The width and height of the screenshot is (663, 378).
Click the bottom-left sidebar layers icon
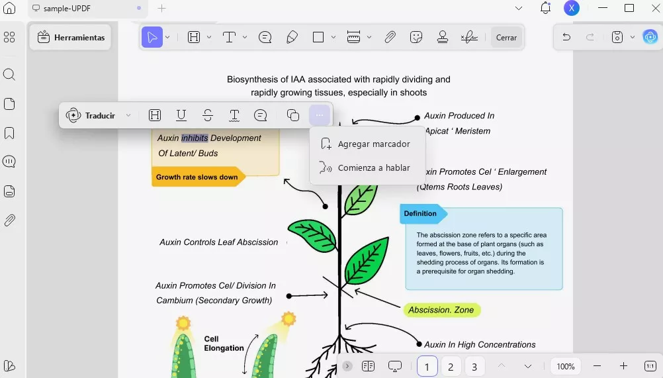tap(9, 365)
